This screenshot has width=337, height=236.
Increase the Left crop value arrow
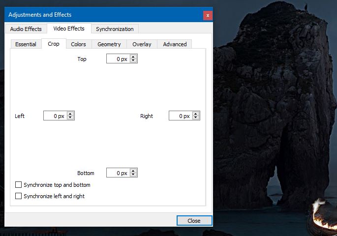[70, 114]
